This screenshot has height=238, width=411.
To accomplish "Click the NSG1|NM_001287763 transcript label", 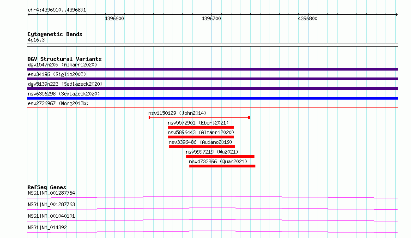I will pos(51,204).
